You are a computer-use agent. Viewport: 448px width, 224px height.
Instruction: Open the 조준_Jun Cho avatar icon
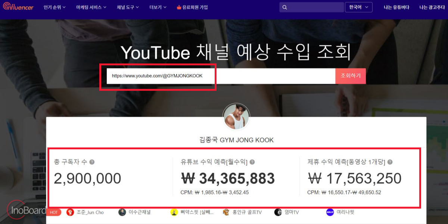(70, 212)
